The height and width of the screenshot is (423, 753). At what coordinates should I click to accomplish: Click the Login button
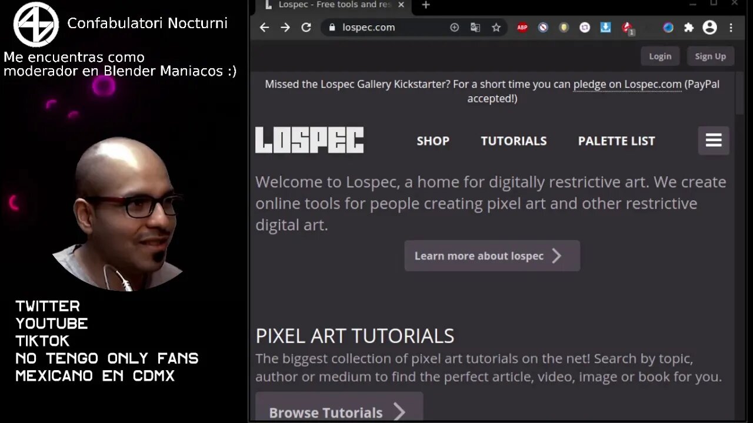660,56
